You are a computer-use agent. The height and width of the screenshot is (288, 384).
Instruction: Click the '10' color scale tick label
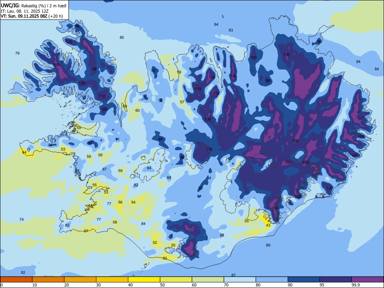click(35, 285)
